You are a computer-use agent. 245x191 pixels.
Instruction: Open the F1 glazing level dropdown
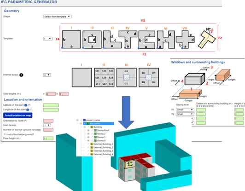point(185,110)
